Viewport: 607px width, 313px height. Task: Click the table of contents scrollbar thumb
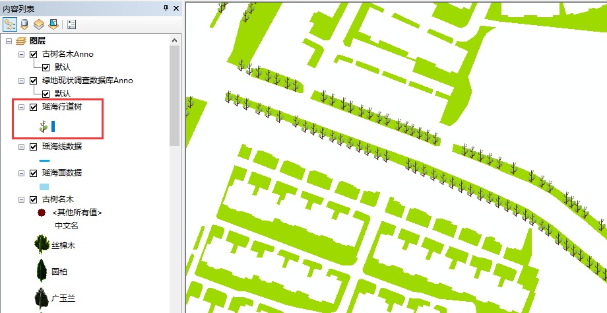pos(175,95)
